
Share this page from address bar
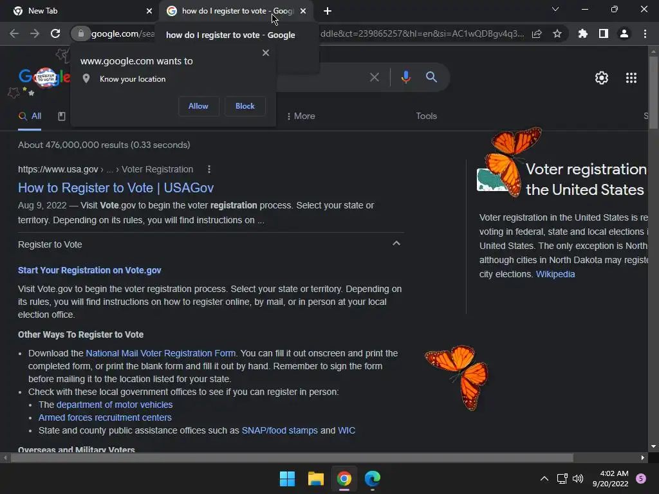pos(537,34)
